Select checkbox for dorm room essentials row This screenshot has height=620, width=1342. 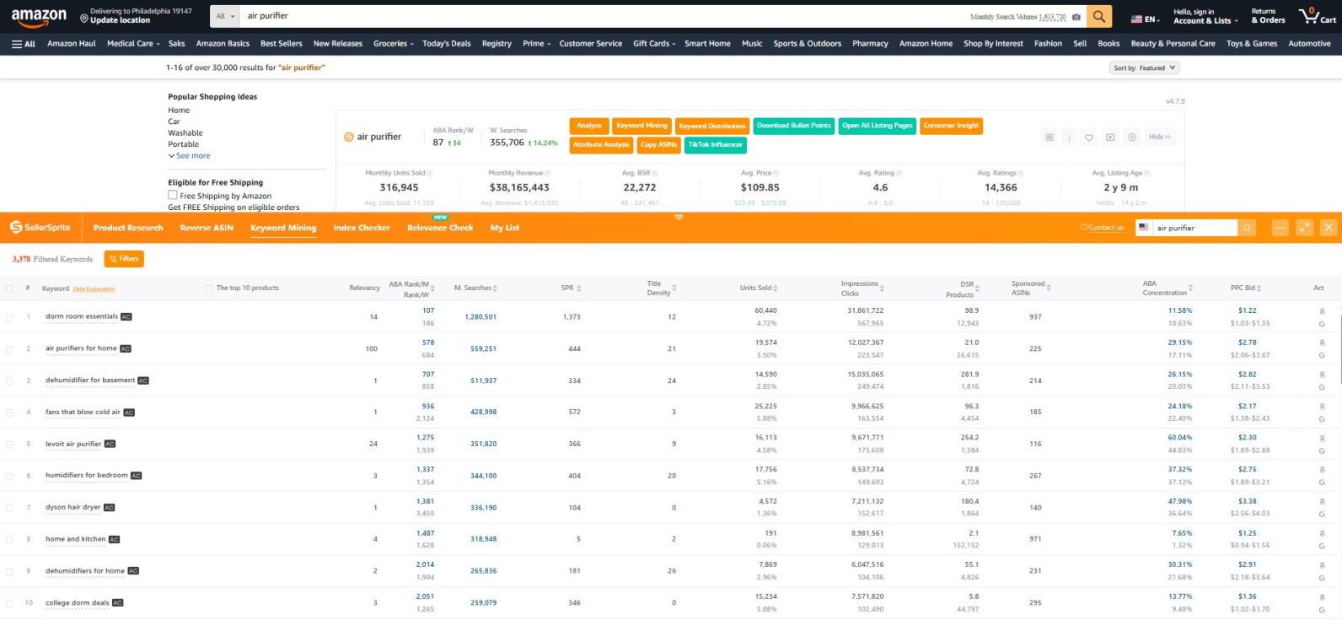9,317
